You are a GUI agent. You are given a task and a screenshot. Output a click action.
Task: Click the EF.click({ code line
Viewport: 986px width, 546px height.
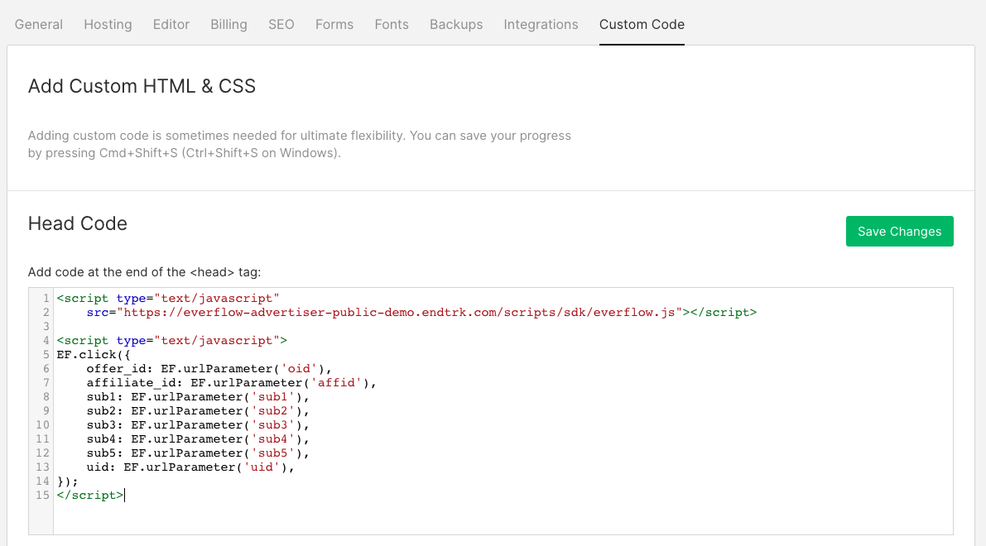94,354
